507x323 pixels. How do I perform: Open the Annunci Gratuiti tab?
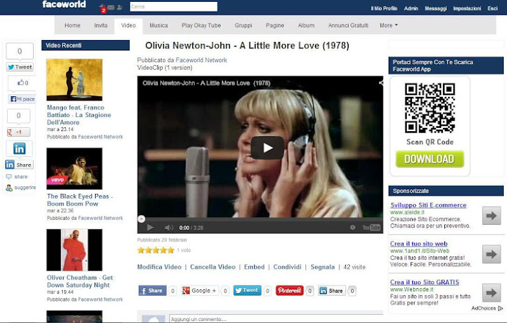pos(348,25)
